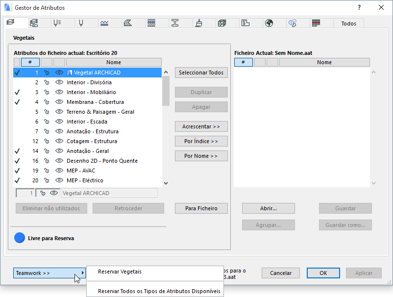Viewport: 393px width, 297px height.
Task: Click Acrescentar >> to append attributes
Action: [x=201, y=126]
